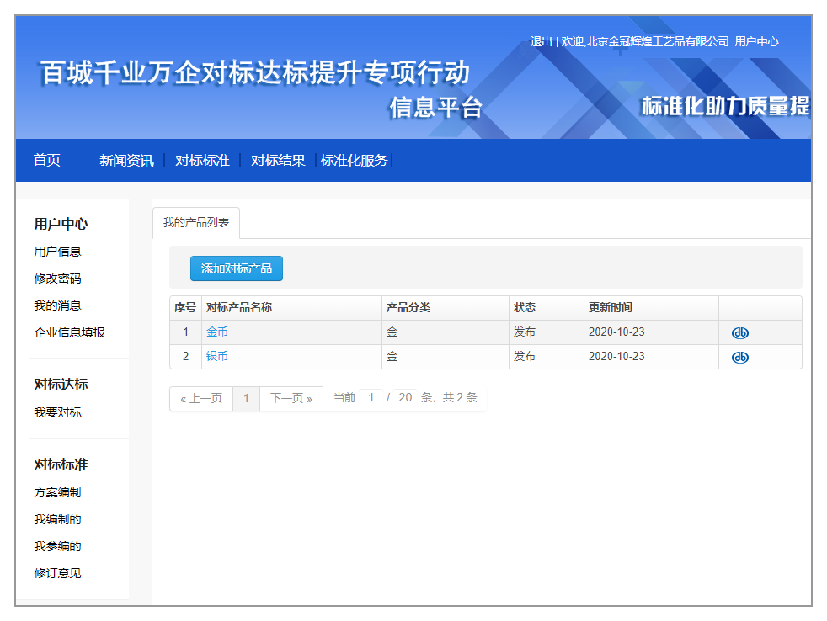Image resolution: width=827 pixels, height=621 pixels.
Task: Open 企业信息填报 in the sidebar
Action: click(69, 332)
